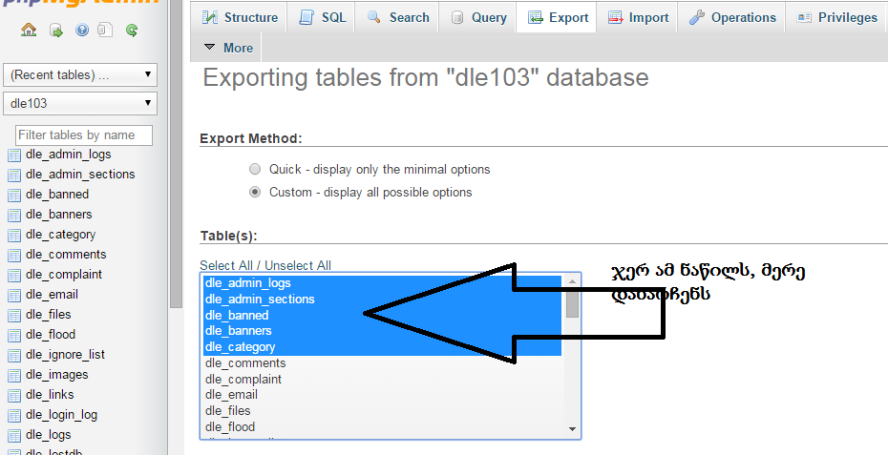Expand the More tab menu
Screen dimensions: 888x455
229,48
